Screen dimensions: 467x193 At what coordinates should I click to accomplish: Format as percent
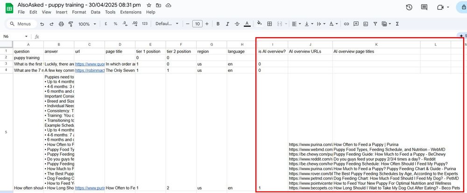tap(115, 24)
